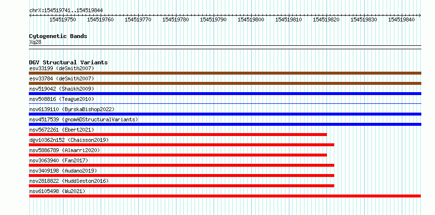Select the nsv6105498 red variant bar
This screenshot has width=435, height=215.
[x=225, y=196]
